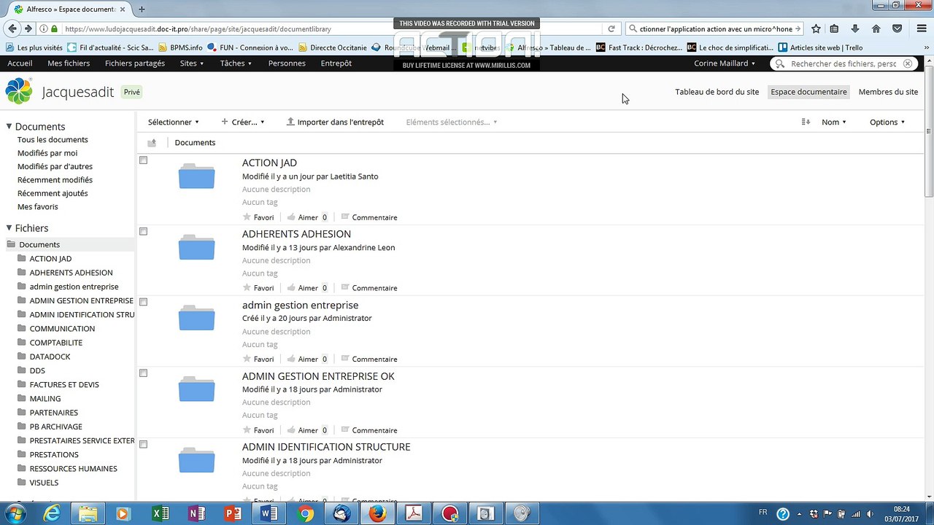934x525 pixels.
Task: Open the ADHERENTS ADHESION folder thumbnail icon
Action: [x=196, y=247]
